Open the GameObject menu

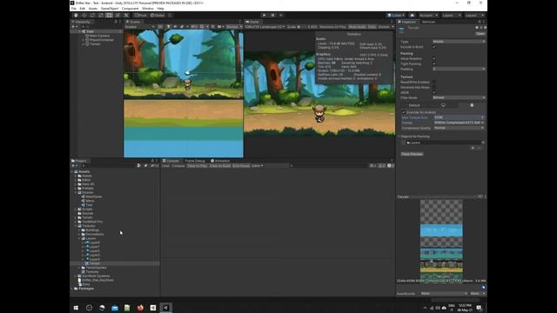110,9
